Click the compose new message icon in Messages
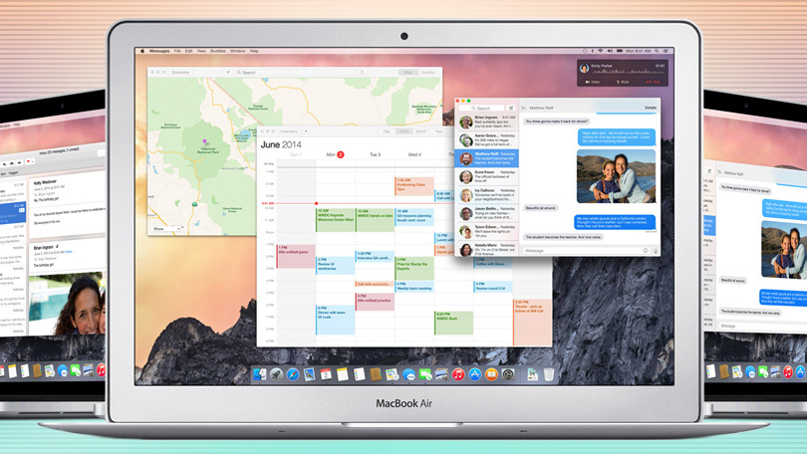Image resolution: width=807 pixels, height=454 pixels. pos(511,108)
